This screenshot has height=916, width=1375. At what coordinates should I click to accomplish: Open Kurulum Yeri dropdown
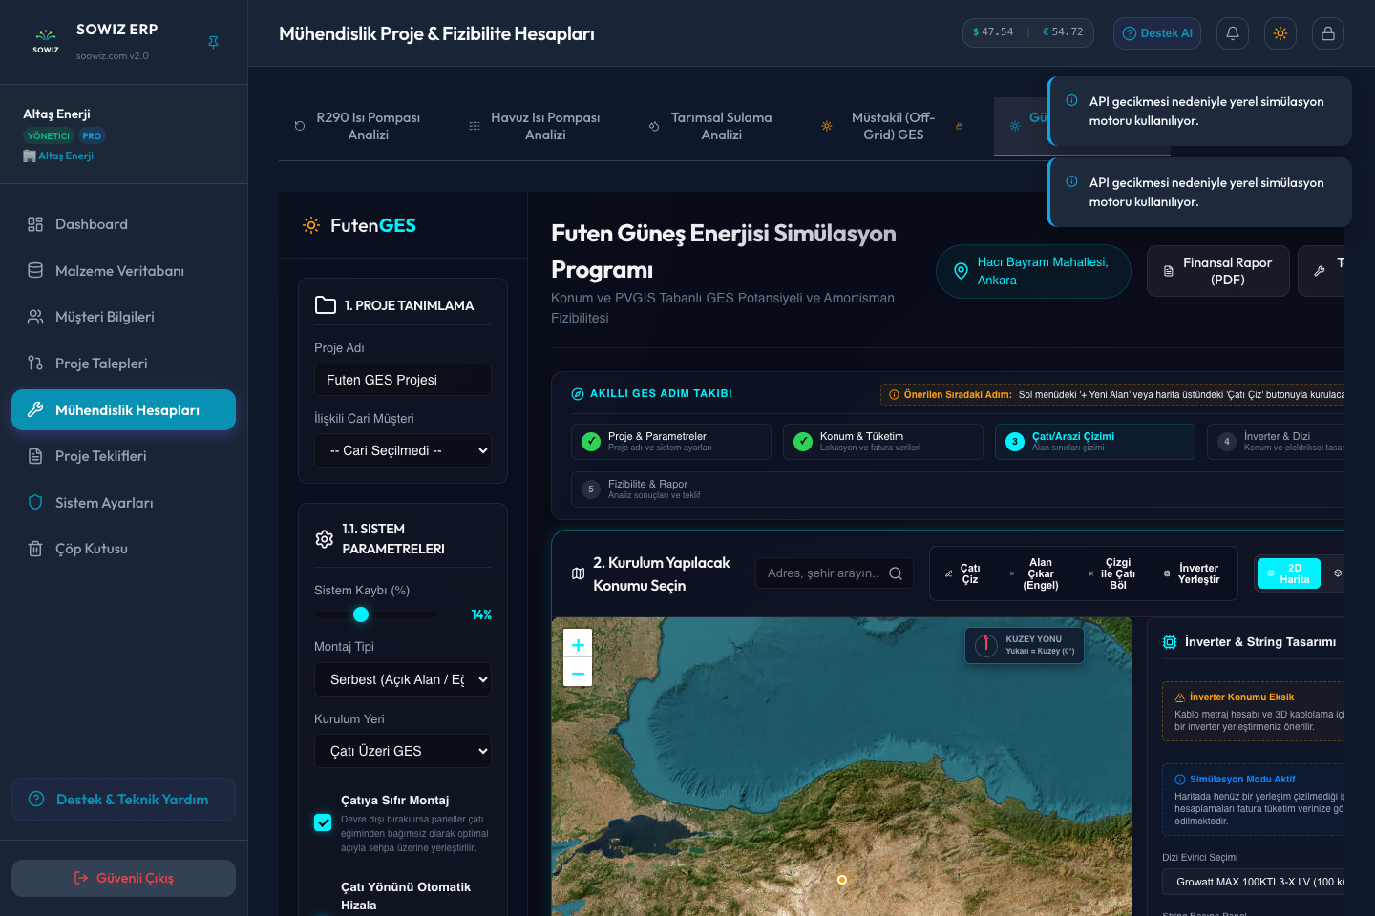(x=403, y=751)
